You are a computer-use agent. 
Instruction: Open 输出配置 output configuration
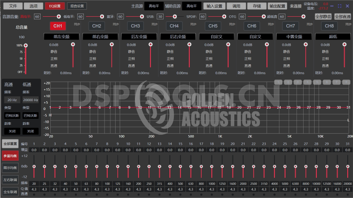coord(278,6)
